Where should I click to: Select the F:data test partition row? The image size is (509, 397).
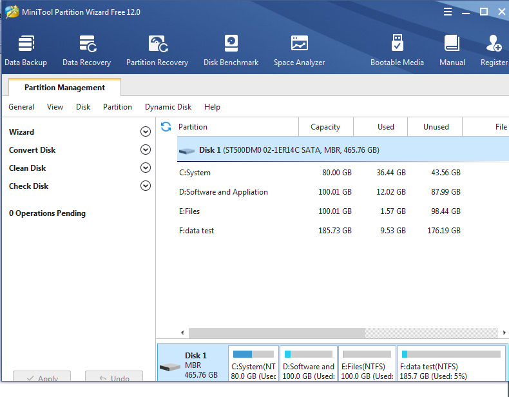(343, 231)
